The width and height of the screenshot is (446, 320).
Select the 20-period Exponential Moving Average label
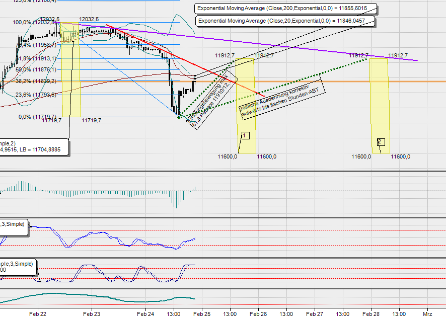click(285, 21)
